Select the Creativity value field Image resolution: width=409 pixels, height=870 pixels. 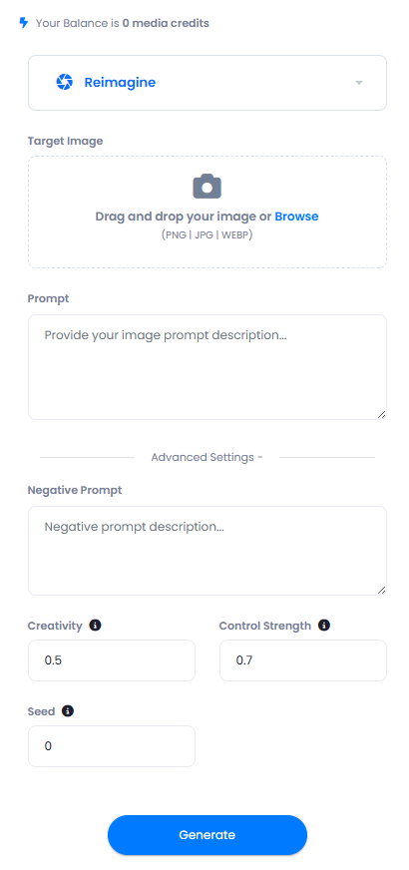pos(112,660)
